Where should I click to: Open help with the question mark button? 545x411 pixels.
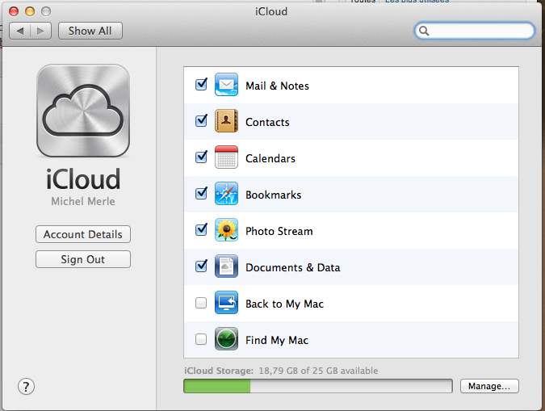coord(26,387)
